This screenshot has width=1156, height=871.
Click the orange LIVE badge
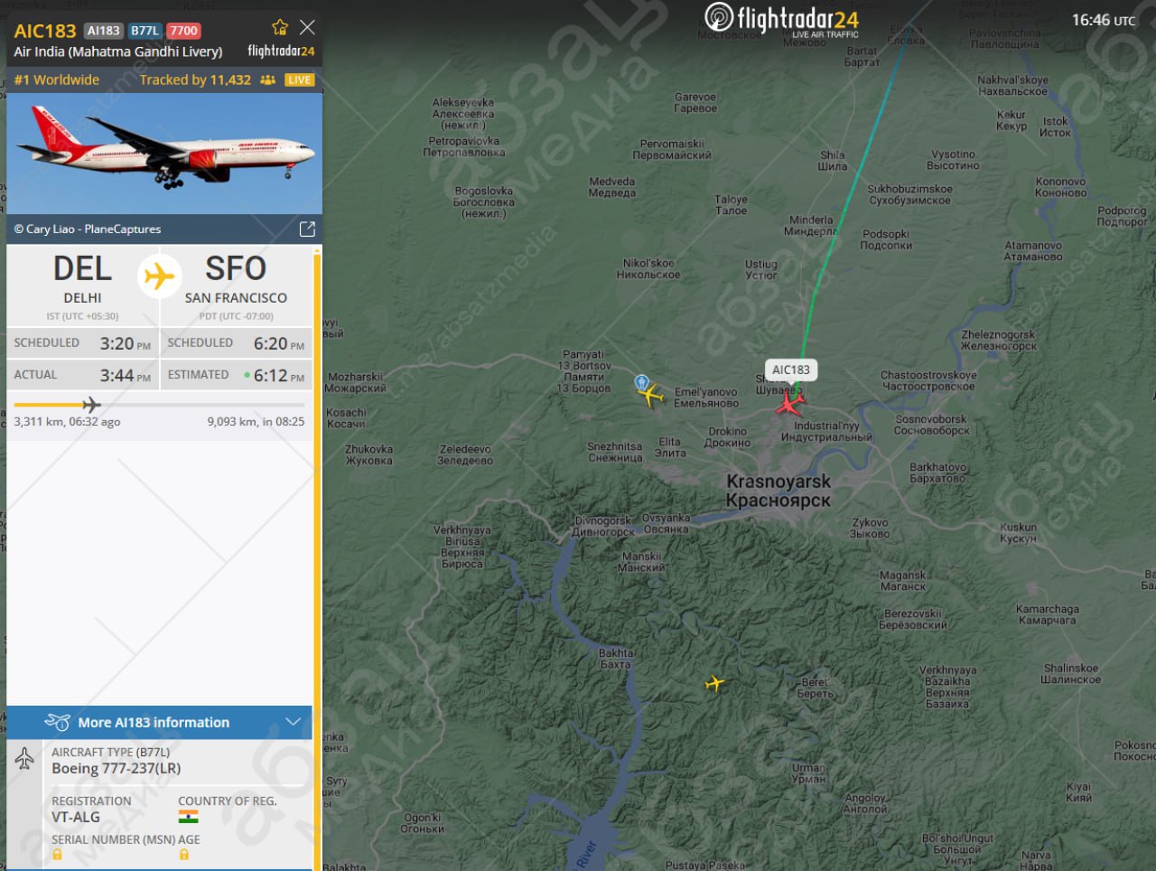[x=299, y=80]
